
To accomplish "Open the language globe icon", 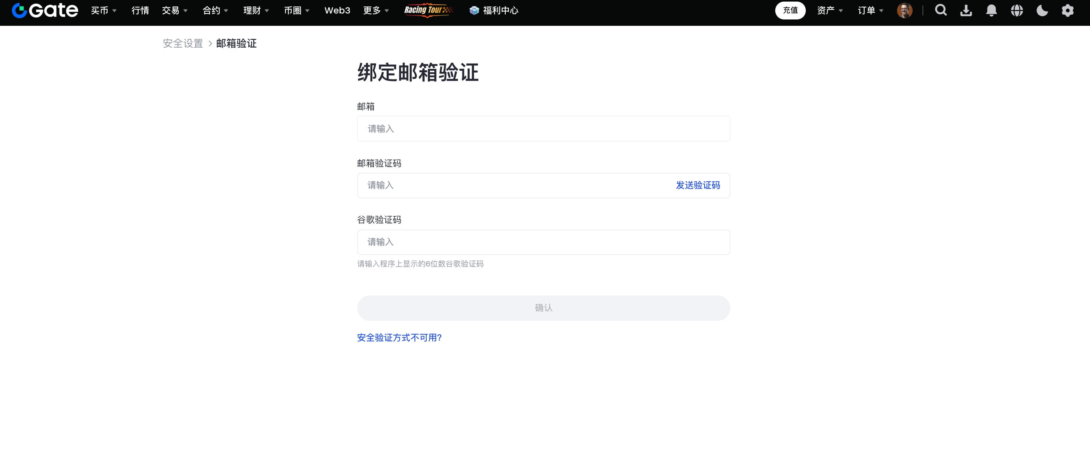I will coord(1017,10).
